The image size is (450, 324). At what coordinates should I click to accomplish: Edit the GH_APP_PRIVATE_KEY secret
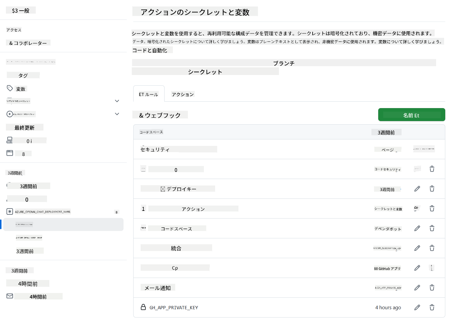point(417,307)
